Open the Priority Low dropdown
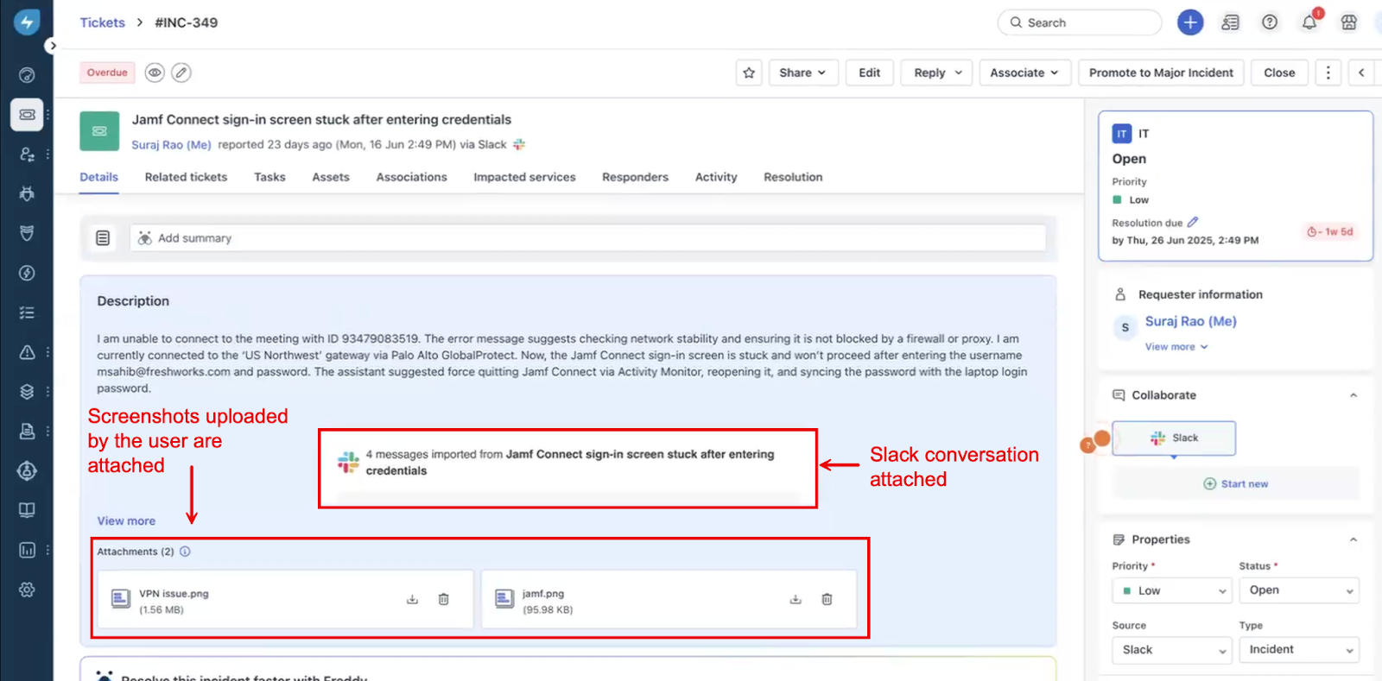The height and width of the screenshot is (681, 1382). (1171, 590)
